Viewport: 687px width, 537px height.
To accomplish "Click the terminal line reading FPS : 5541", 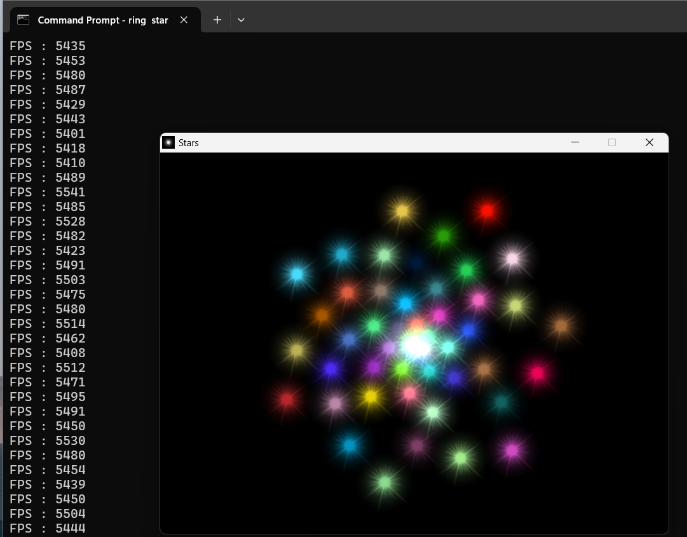I will (48, 192).
